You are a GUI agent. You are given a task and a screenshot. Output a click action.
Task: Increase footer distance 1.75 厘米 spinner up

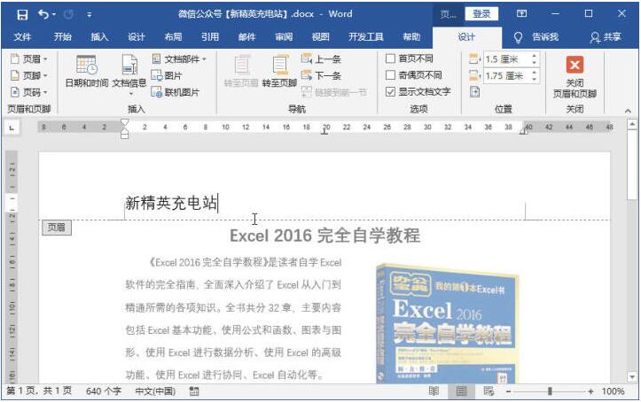[534, 73]
